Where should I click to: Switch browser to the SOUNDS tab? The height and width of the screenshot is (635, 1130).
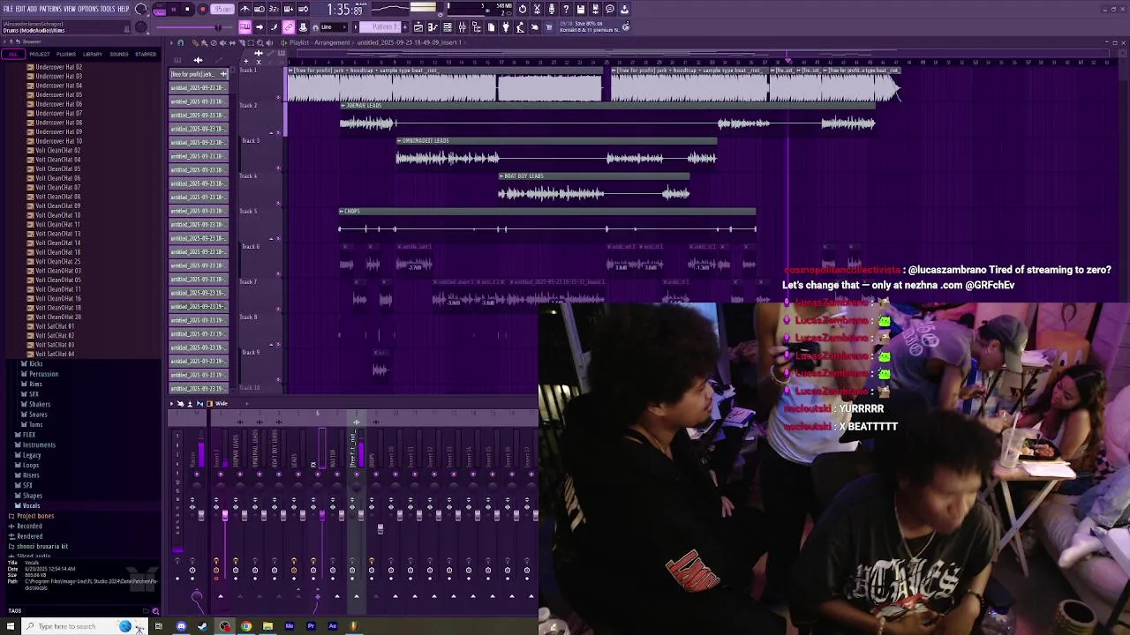coord(119,54)
